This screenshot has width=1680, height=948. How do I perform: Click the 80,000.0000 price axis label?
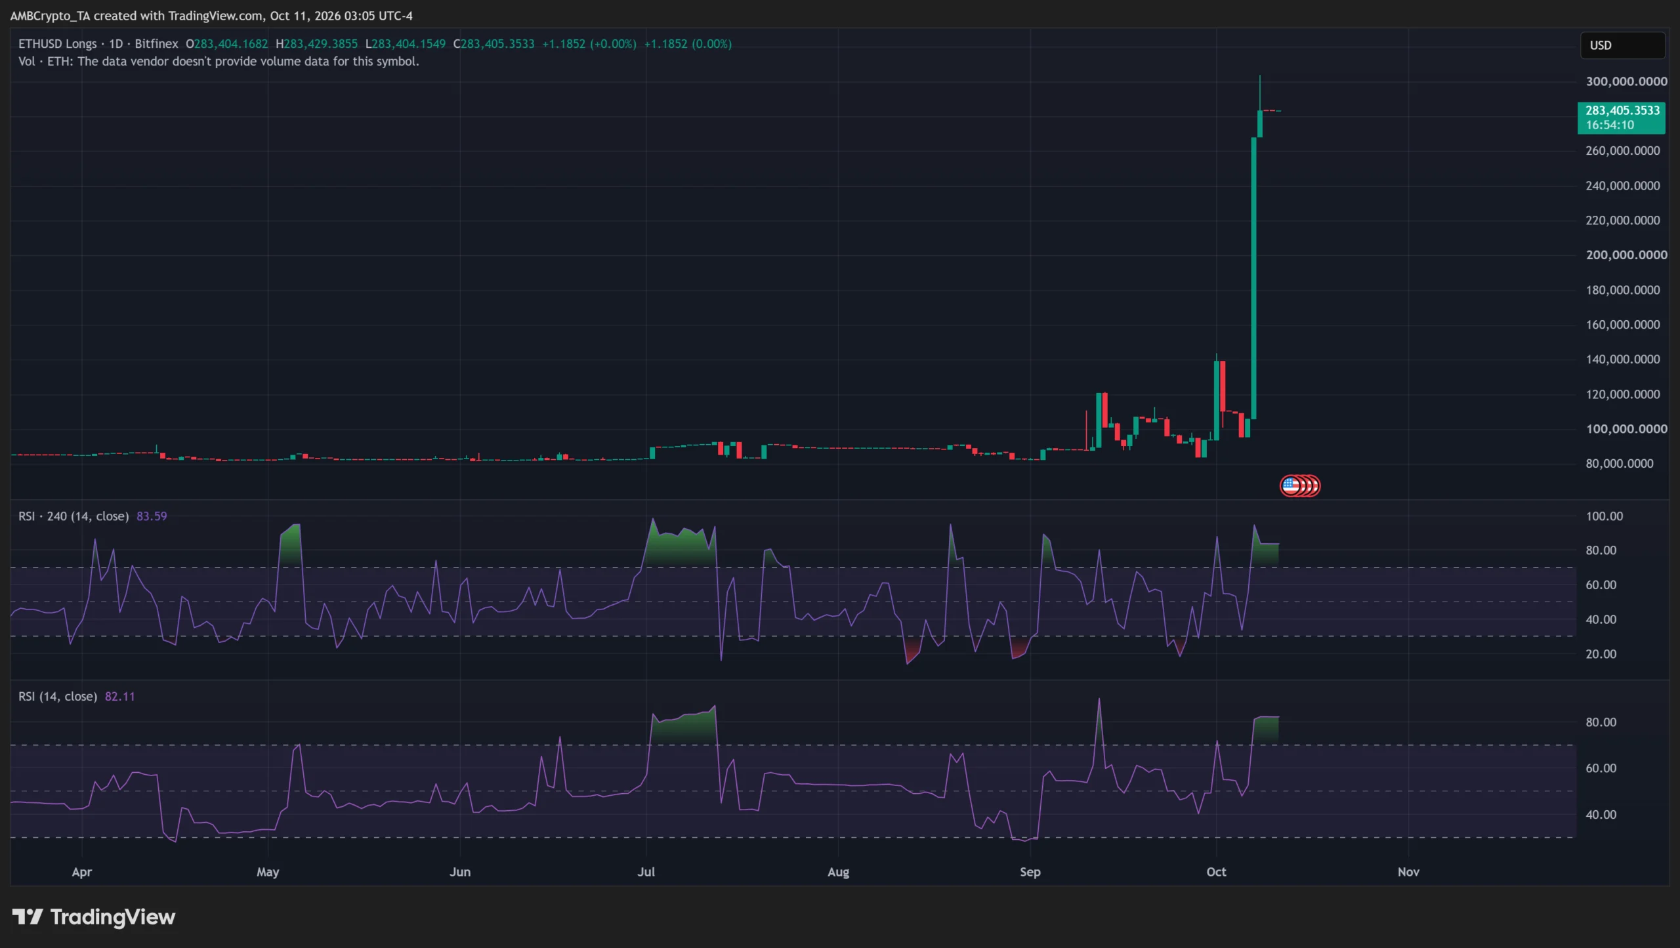point(1620,463)
